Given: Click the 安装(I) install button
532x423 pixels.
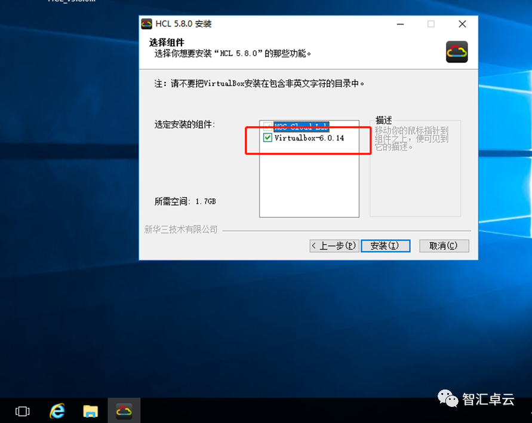Looking at the screenshot, I should (386, 246).
